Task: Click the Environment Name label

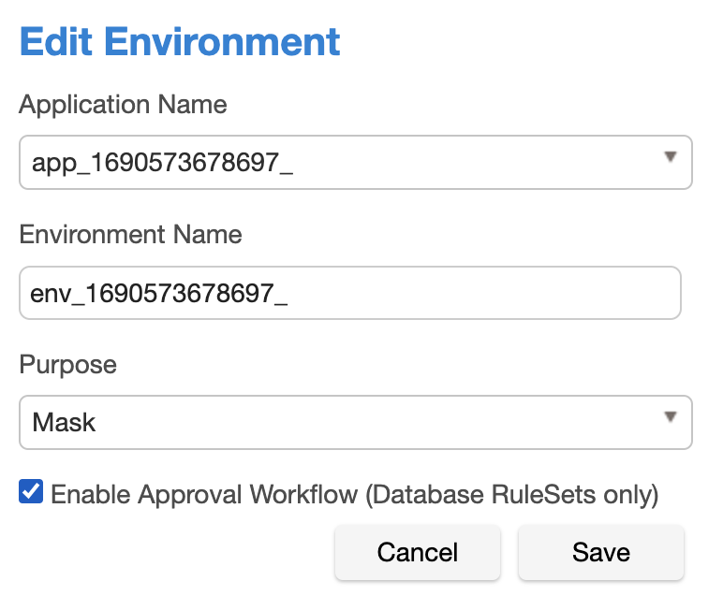Action: tap(130, 234)
